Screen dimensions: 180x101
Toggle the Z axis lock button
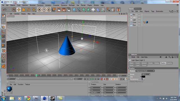point(49,10)
